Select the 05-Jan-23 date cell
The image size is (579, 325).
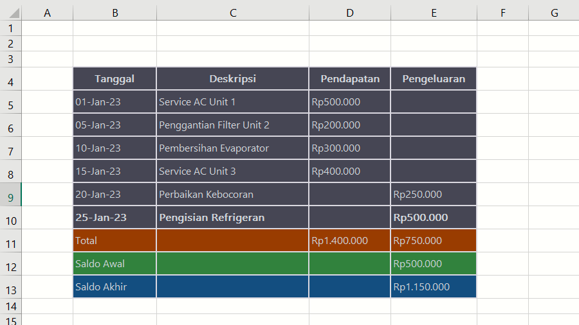[x=115, y=125]
